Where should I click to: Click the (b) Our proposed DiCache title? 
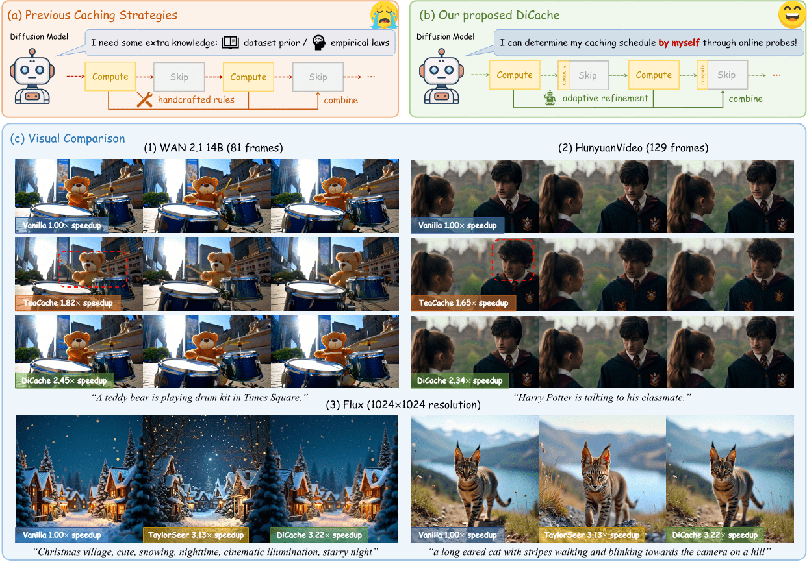coord(489,15)
